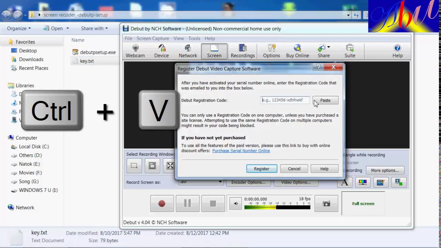Select the debutpsetup.exe file
Viewport: 441px width, 248px height.
94,52
